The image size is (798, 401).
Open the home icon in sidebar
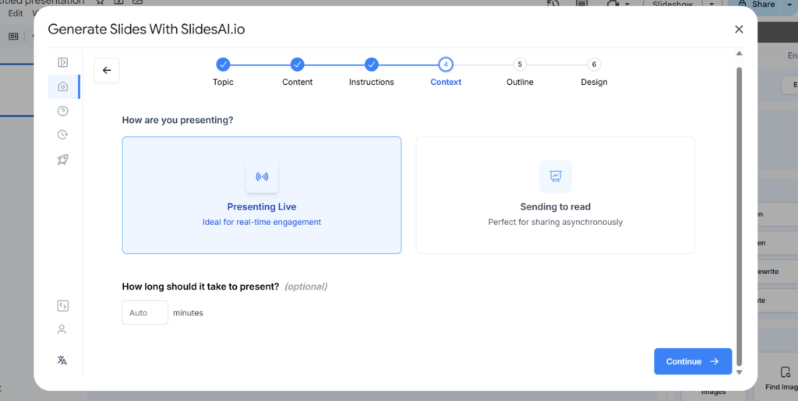63,86
